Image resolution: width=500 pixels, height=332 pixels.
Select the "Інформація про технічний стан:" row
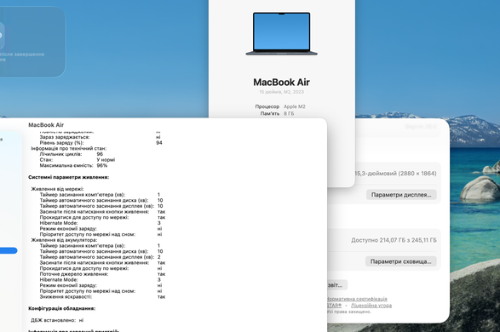click(68, 148)
